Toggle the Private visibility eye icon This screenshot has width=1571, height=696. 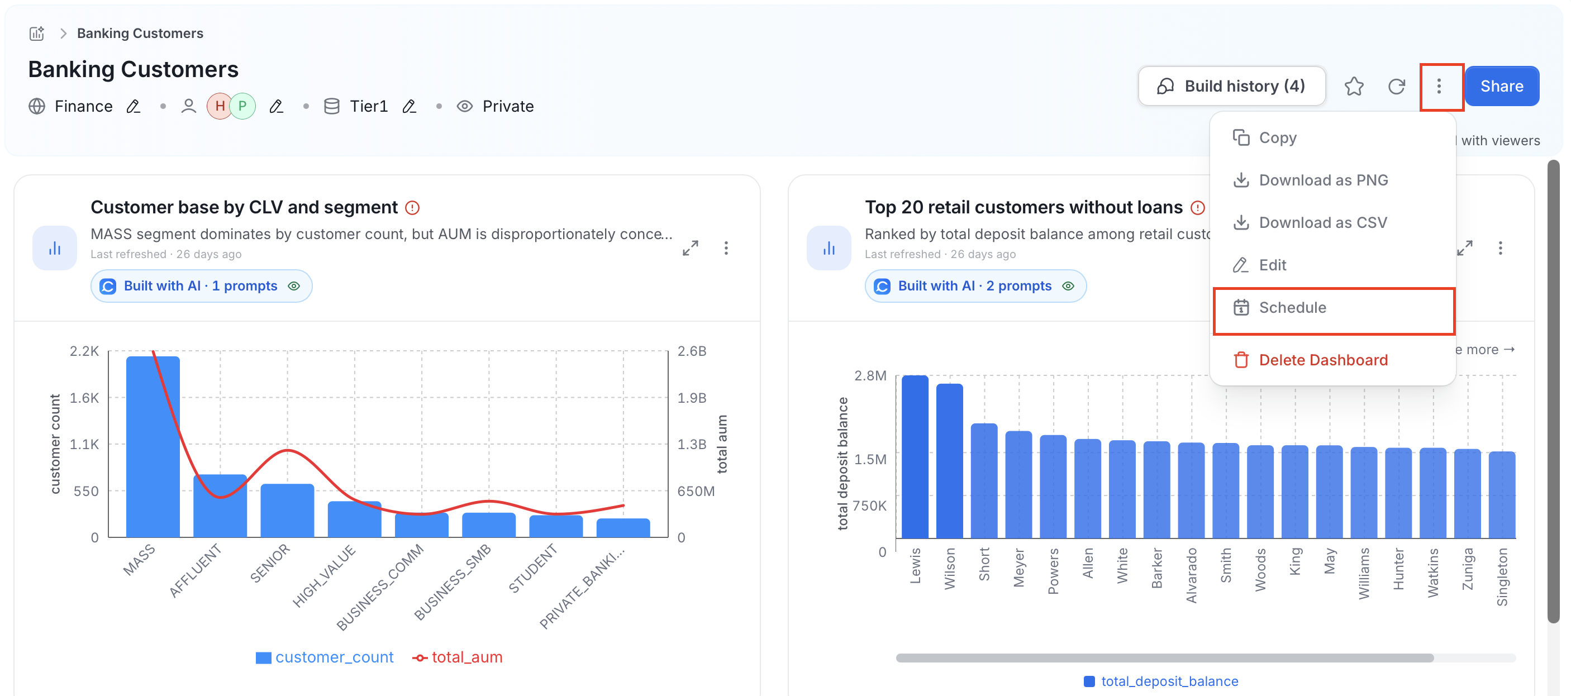coord(465,106)
